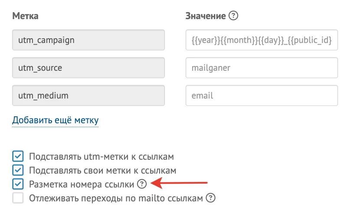Show help for Разметка номера ссылки
This screenshot has width=354, height=217.
click(142, 184)
